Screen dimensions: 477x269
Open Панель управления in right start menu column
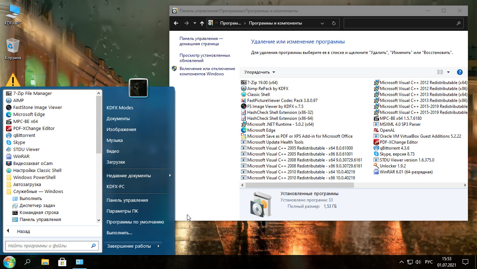127,200
